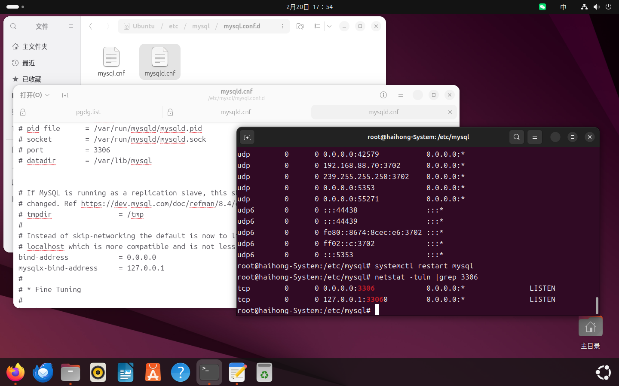Click etc in Files path bar

coord(174,26)
